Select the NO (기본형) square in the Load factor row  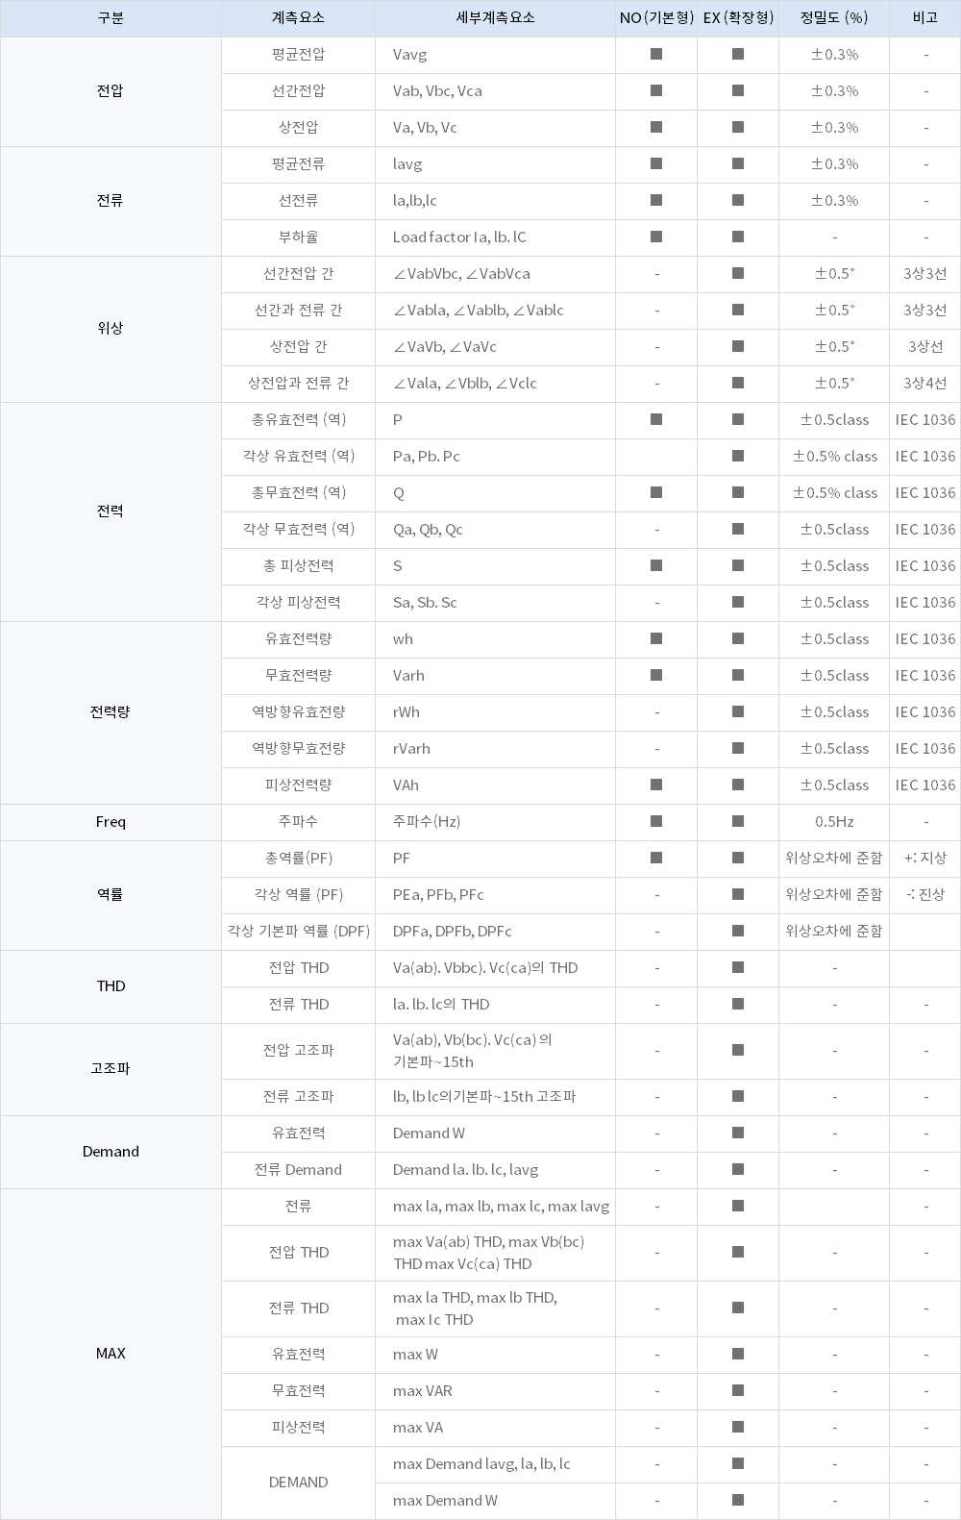click(656, 237)
